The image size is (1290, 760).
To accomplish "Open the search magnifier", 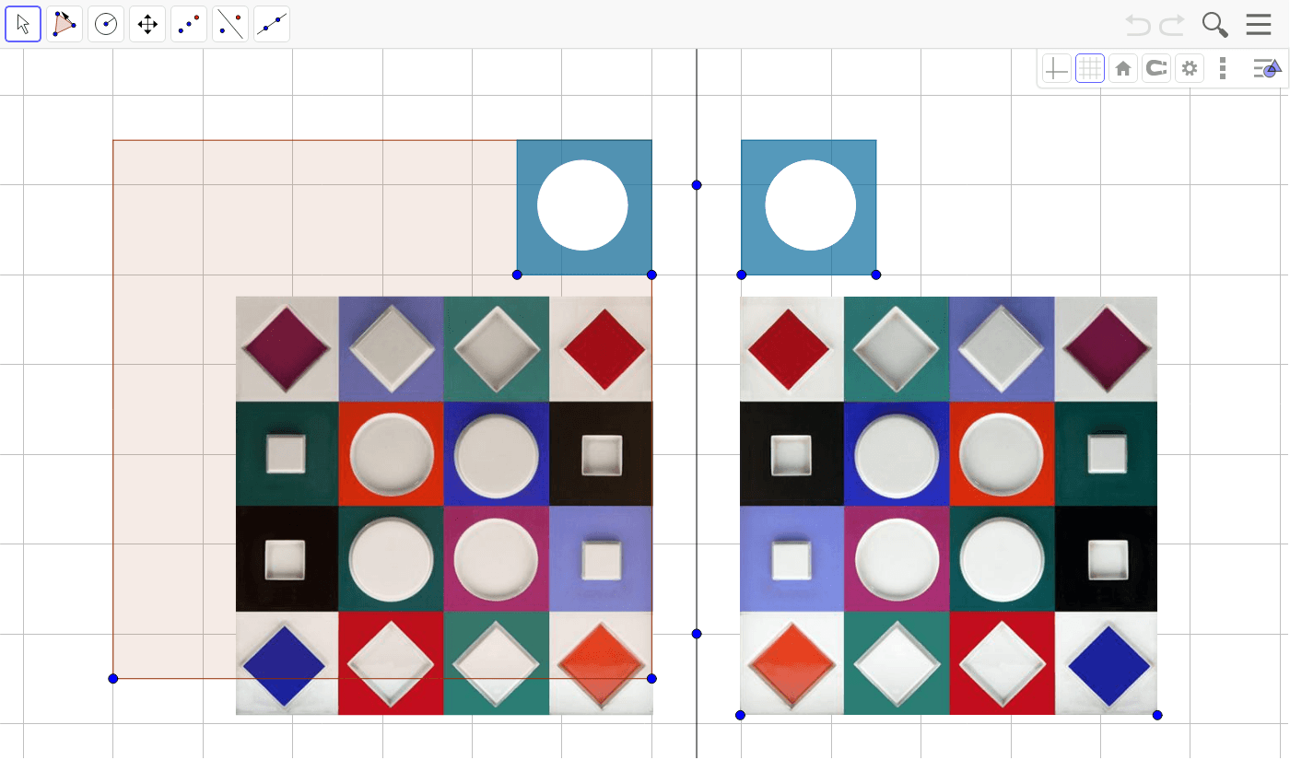I will (x=1215, y=25).
